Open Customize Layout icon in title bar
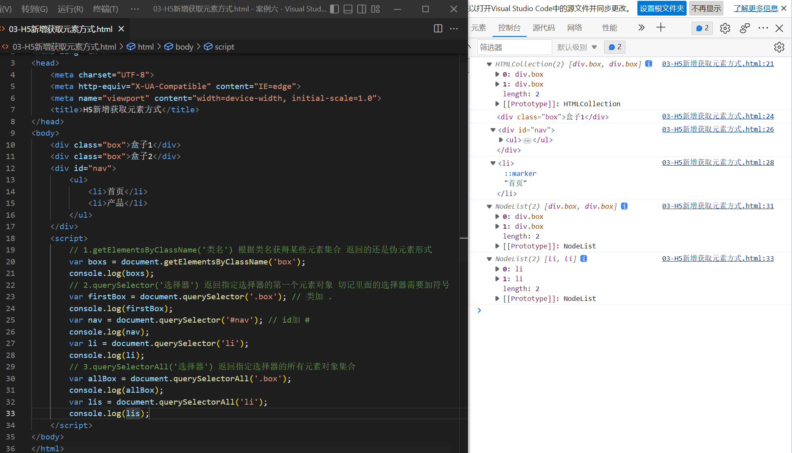792x453 pixels. [x=375, y=9]
